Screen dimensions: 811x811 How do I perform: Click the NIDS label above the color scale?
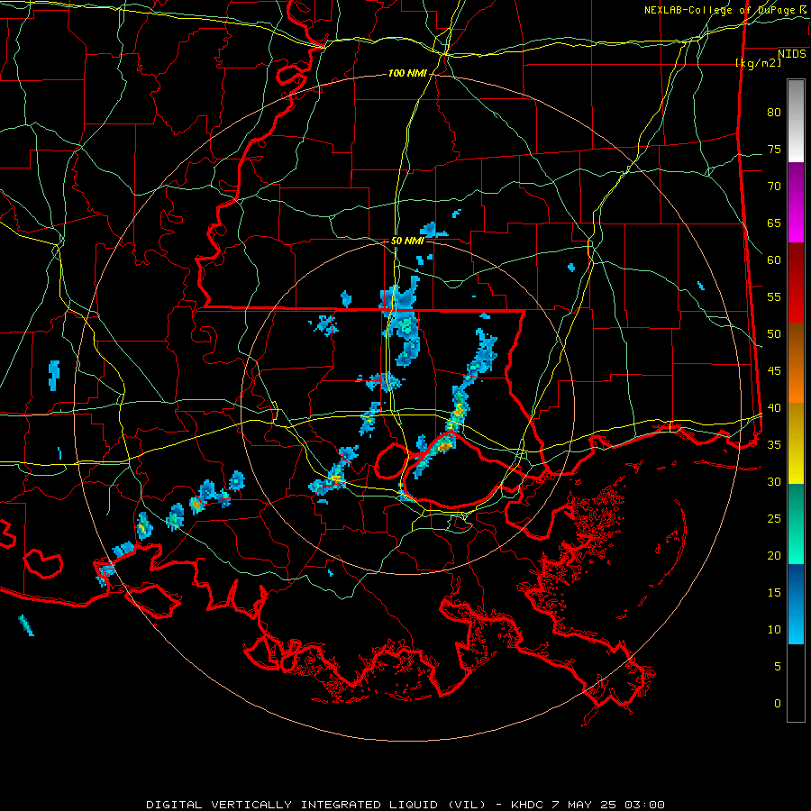[x=792, y=54]
